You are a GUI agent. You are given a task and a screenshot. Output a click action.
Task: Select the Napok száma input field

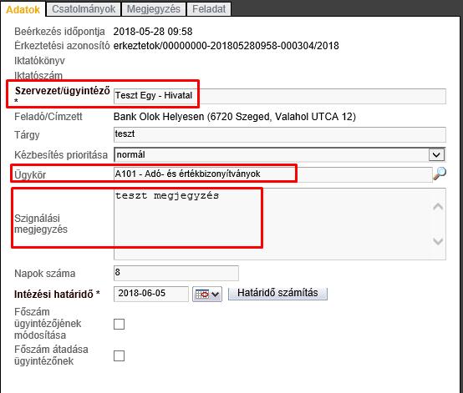pyautogui.click(x=176, y=273)
